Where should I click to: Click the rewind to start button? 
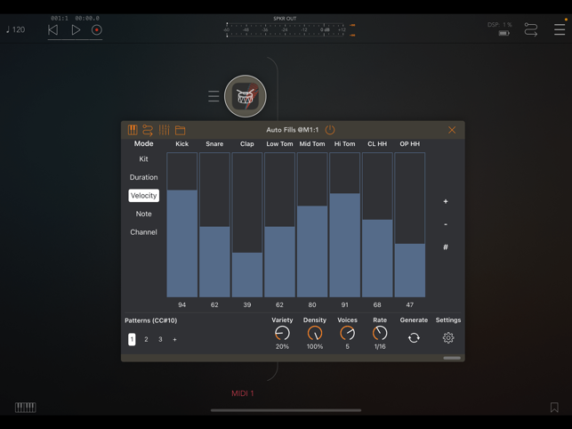(52, 30)
